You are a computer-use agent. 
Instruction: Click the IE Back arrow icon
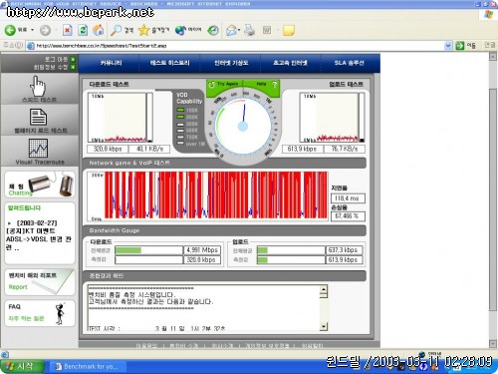click(x=10, y=30)
